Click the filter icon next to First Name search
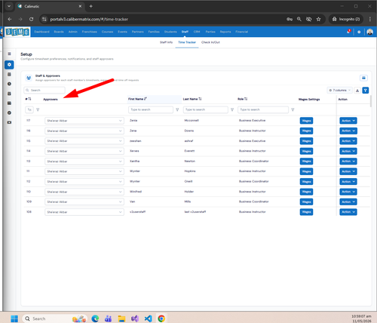The height and width of the screenshot is (323, 377). 177,109
